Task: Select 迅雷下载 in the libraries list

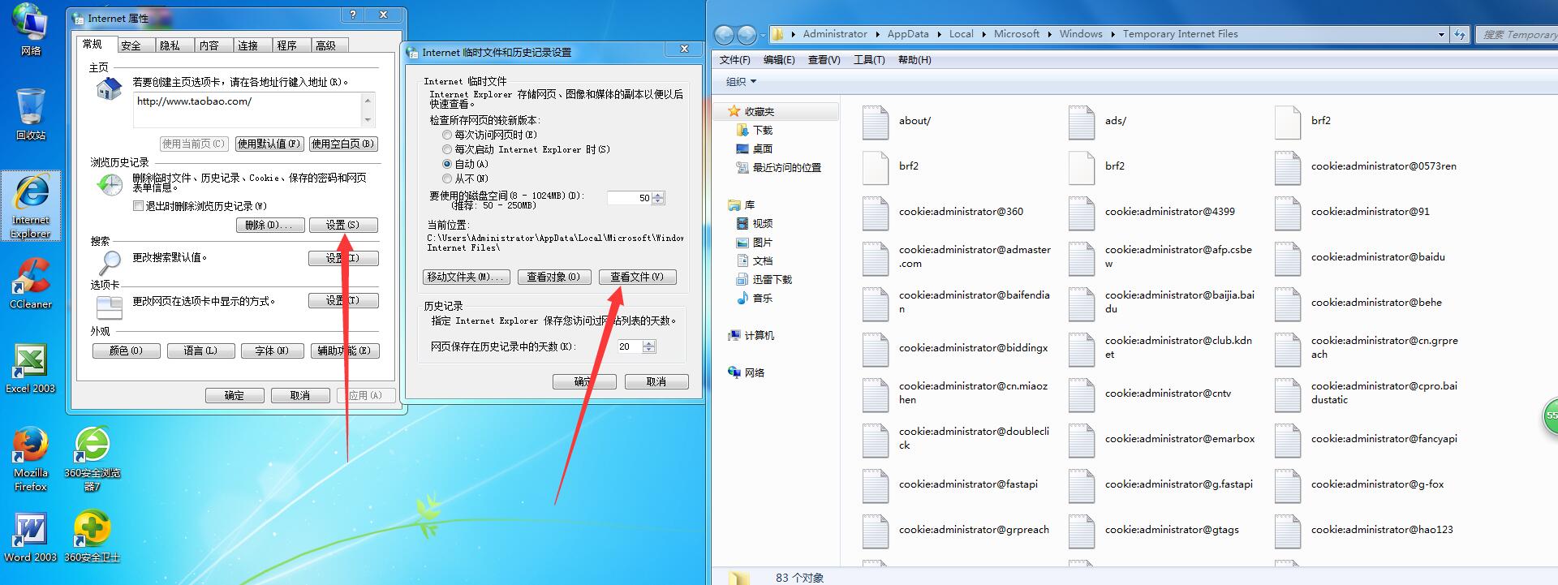Action: (764, 279)
